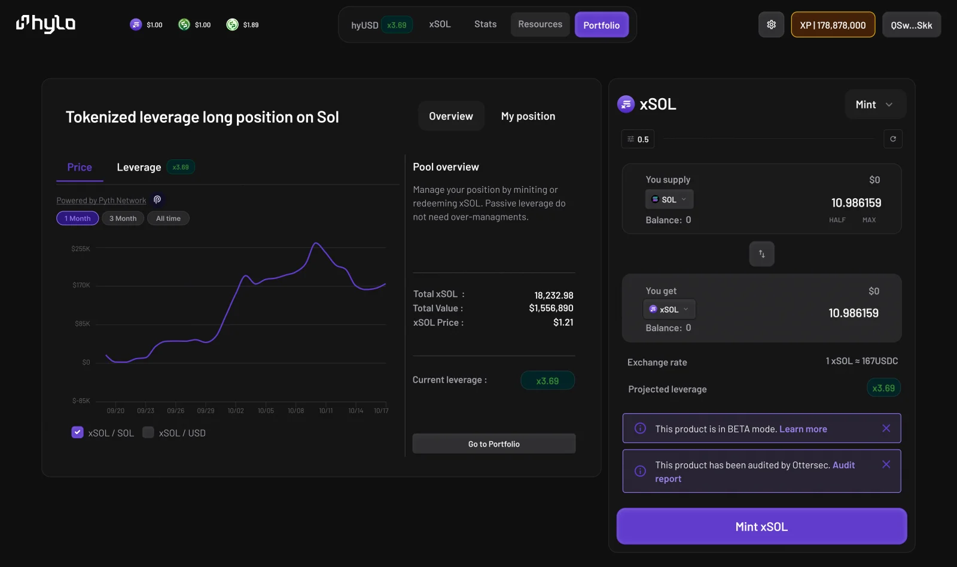
Task: Switch to the Overview tab
Action: click(x=451, y=116)
